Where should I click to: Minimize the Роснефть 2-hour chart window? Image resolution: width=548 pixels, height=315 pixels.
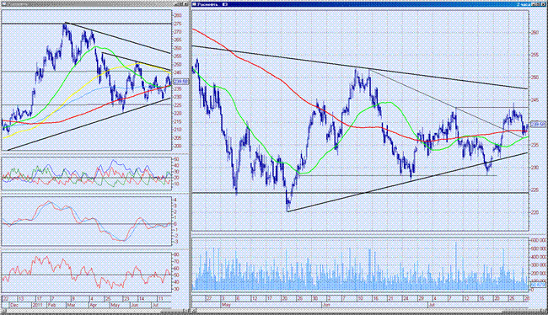click(x=534, y=4)
